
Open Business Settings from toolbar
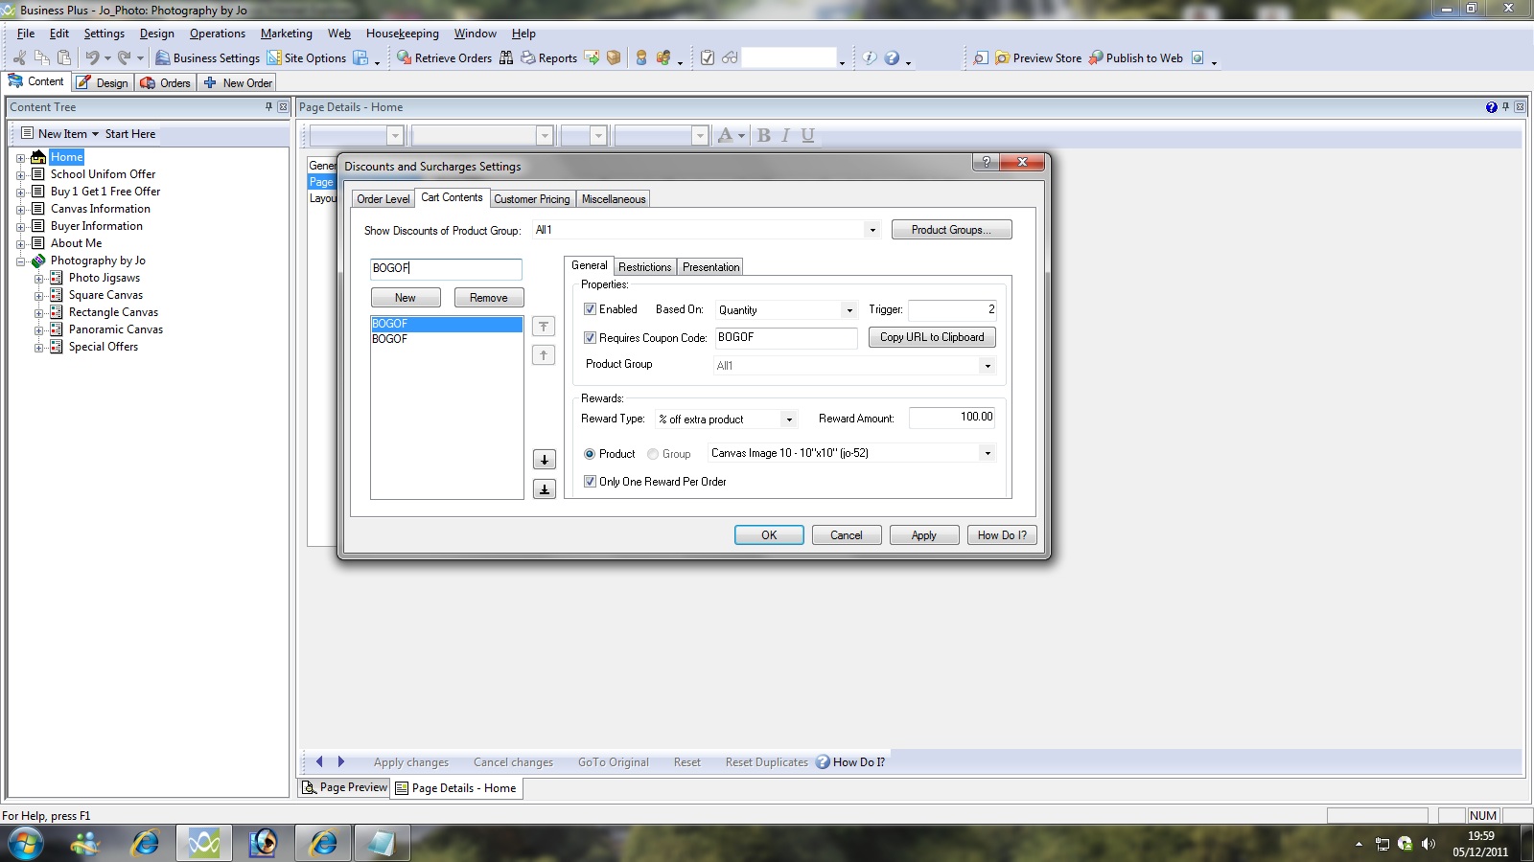click(x=163, y=57)
